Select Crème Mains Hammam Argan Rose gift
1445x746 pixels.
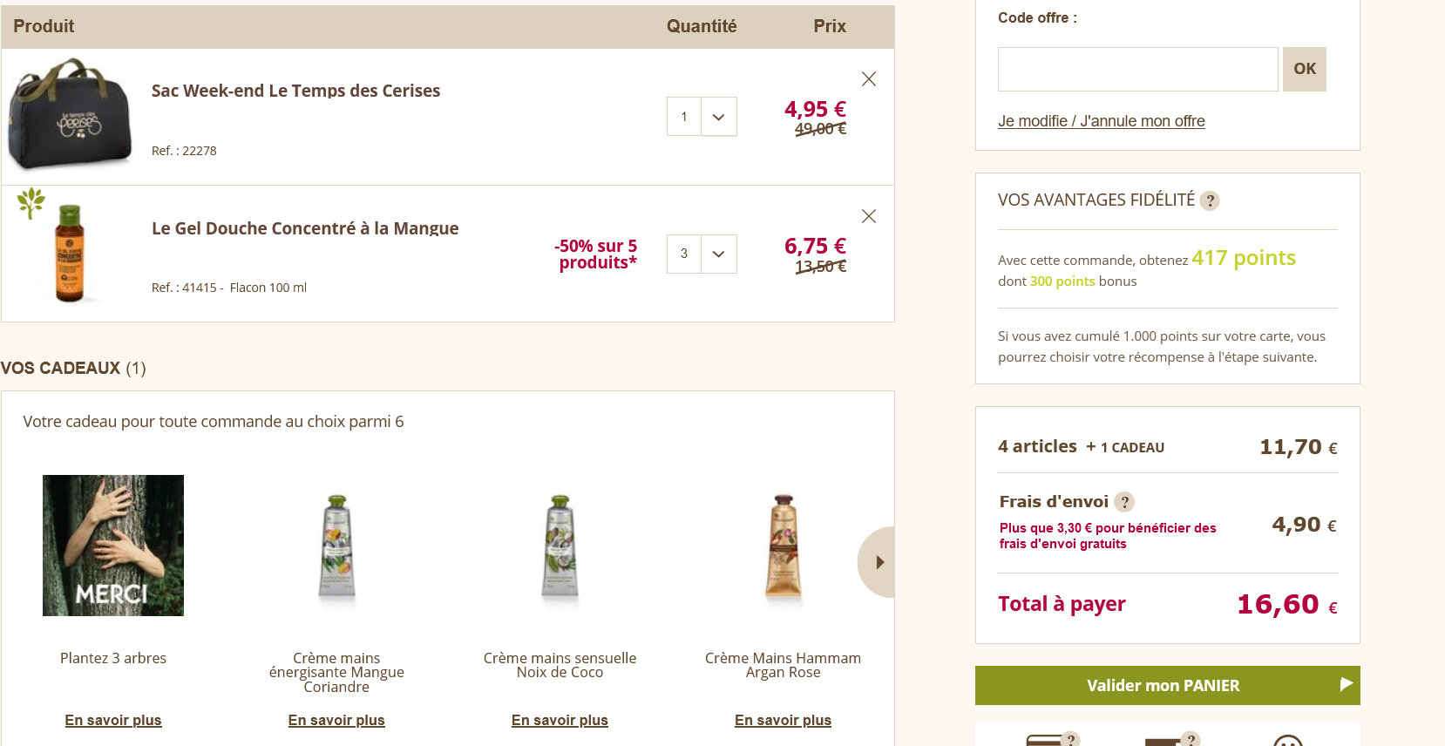[x=783, y=547]
